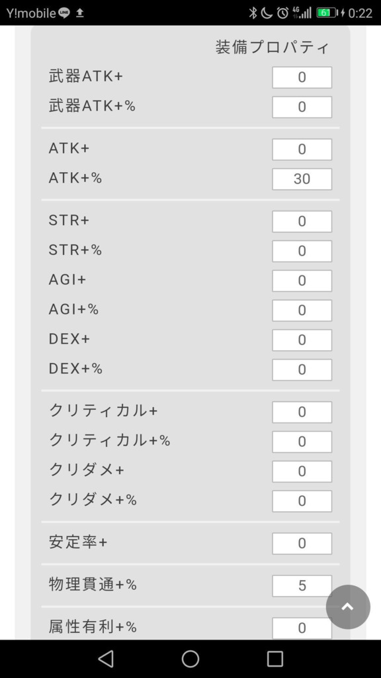Select the 武器ATK+% value field
The image size is (381, 678).
[x=302, y=107]
